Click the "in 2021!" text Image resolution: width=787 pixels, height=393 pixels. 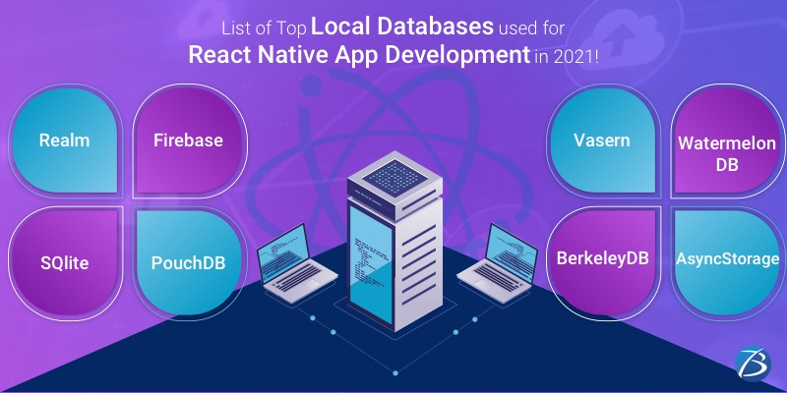tap(567, 58)
